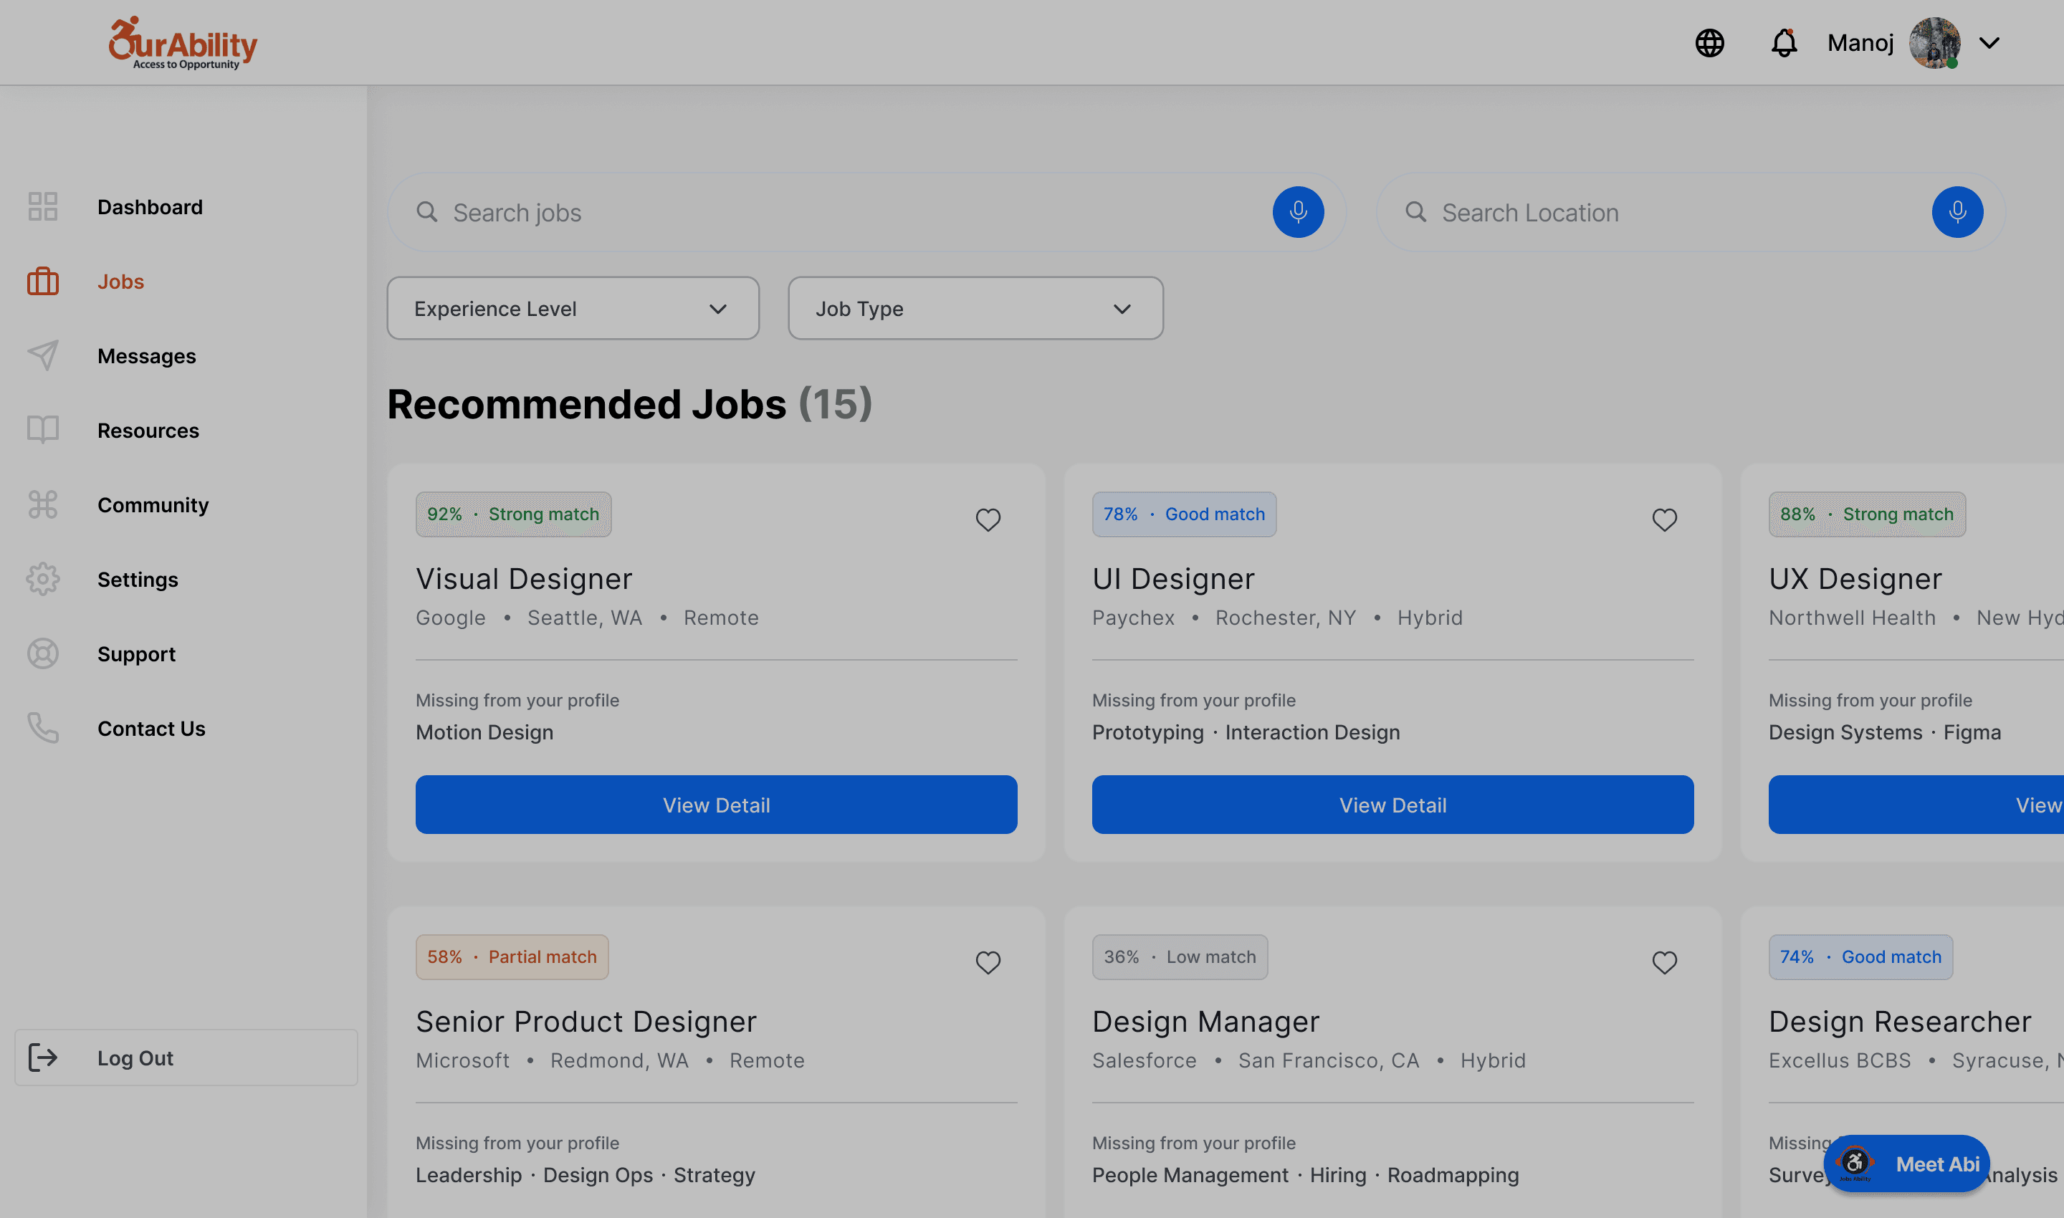Click Design Systems · Figma skills text
Viewport: 2064px width, 1218px height.
pyautogui.click(x=1885, y=732)
